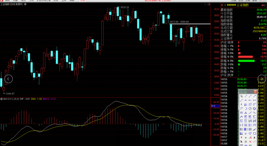The image size is (267, 146).
Task: Select the S-labeled band tool
Action: pyautogui.click(x=241, y=121)
